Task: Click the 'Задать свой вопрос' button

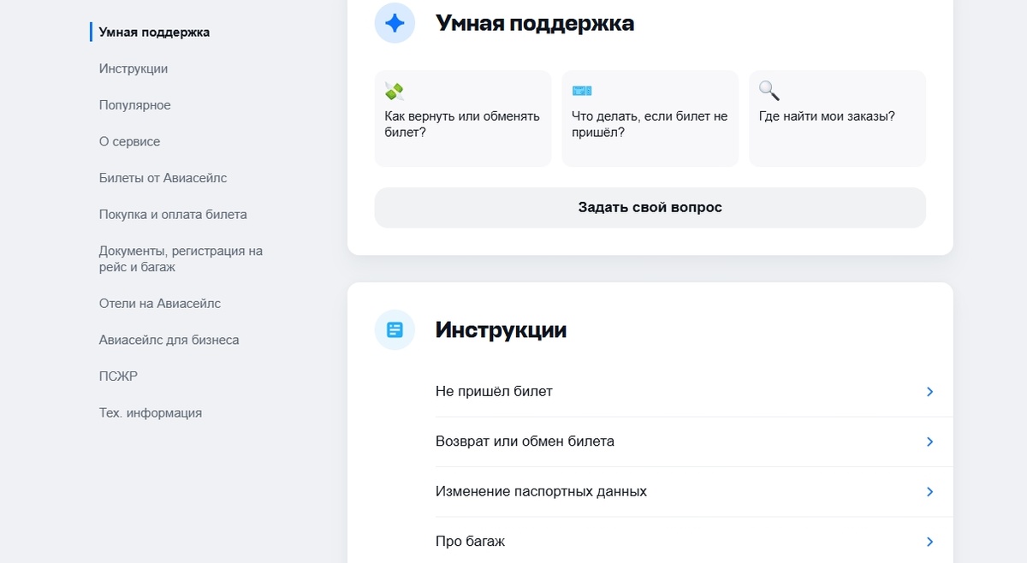Action: [x=650, y=207]
